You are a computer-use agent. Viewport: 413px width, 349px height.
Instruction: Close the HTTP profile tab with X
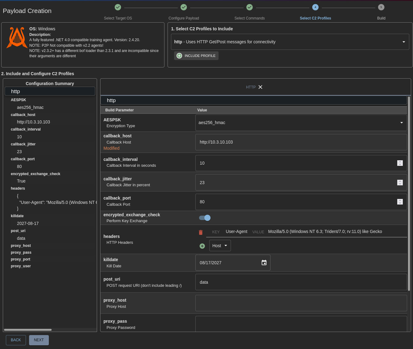[260, 87]
